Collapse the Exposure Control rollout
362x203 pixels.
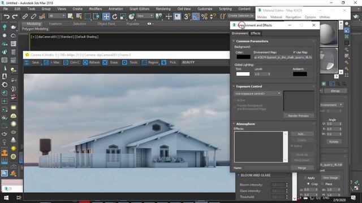[x=249, y=86]
